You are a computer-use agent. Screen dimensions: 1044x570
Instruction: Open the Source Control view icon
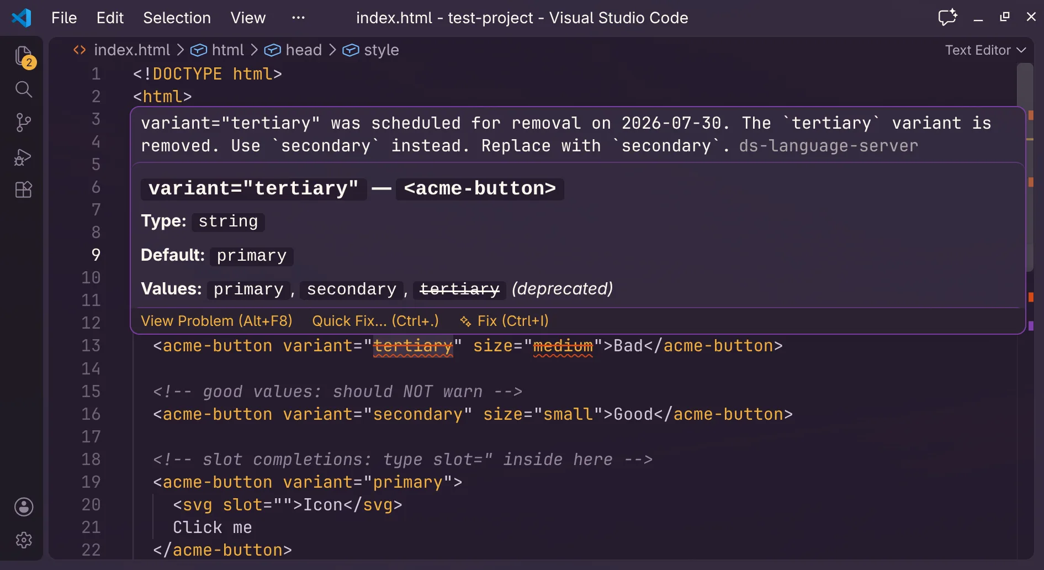pos(24,123)
